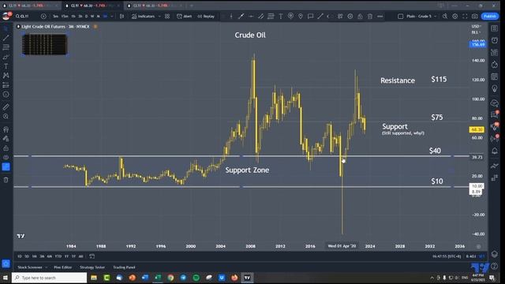Click the blue Publish button

point(490,17)
